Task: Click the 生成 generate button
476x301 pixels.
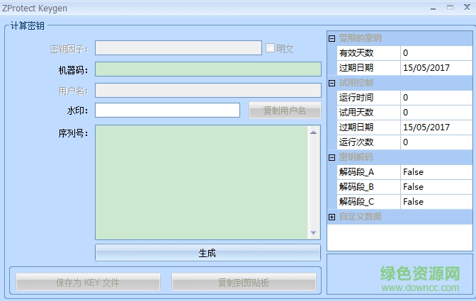Action: (208, 253)
